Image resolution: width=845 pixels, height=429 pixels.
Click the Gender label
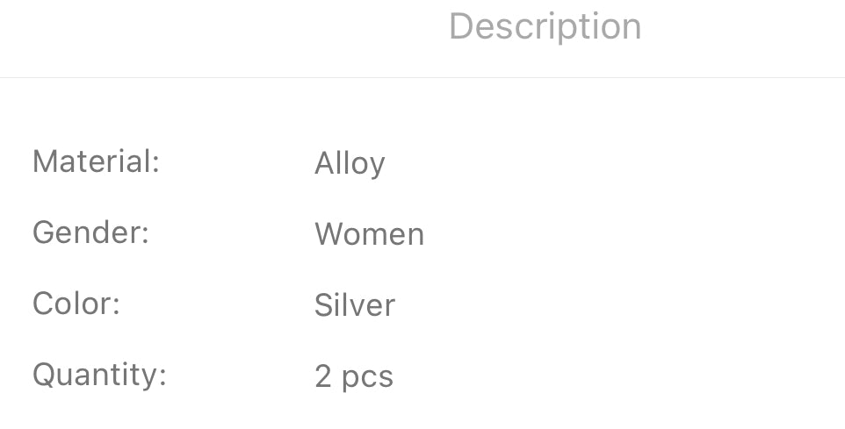point(90,232)
